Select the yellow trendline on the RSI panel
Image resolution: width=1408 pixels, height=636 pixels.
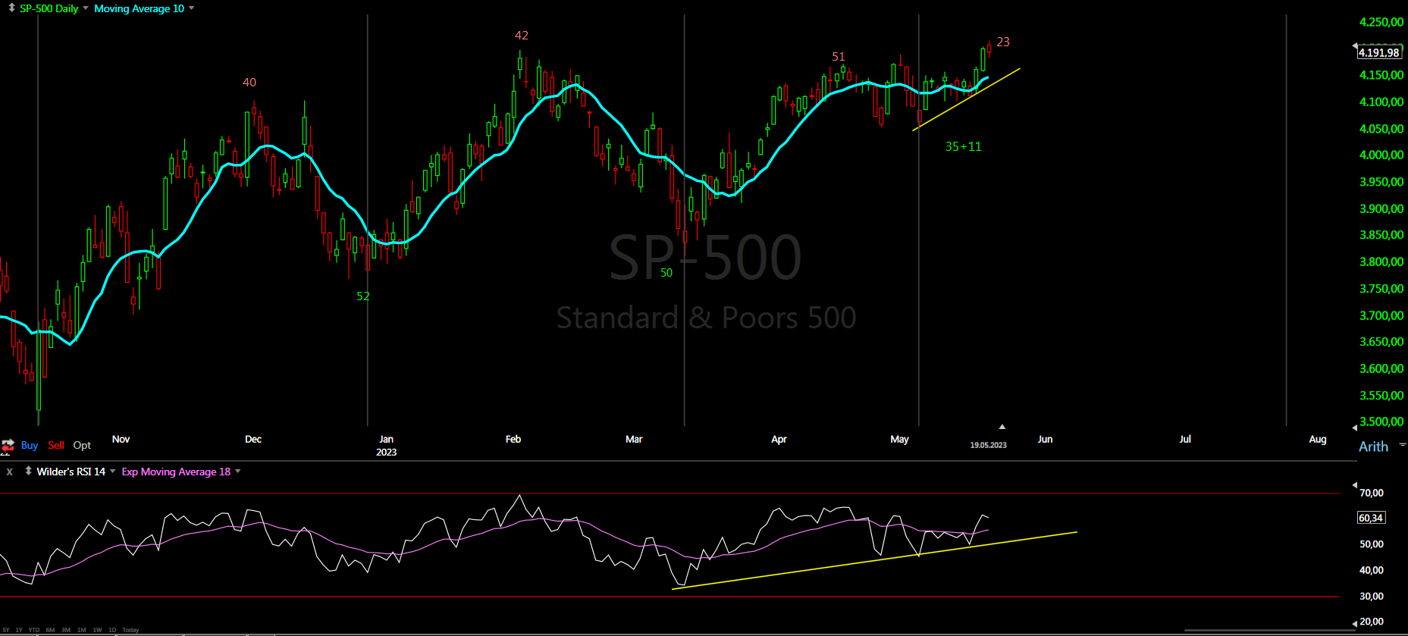click(874, 560)
